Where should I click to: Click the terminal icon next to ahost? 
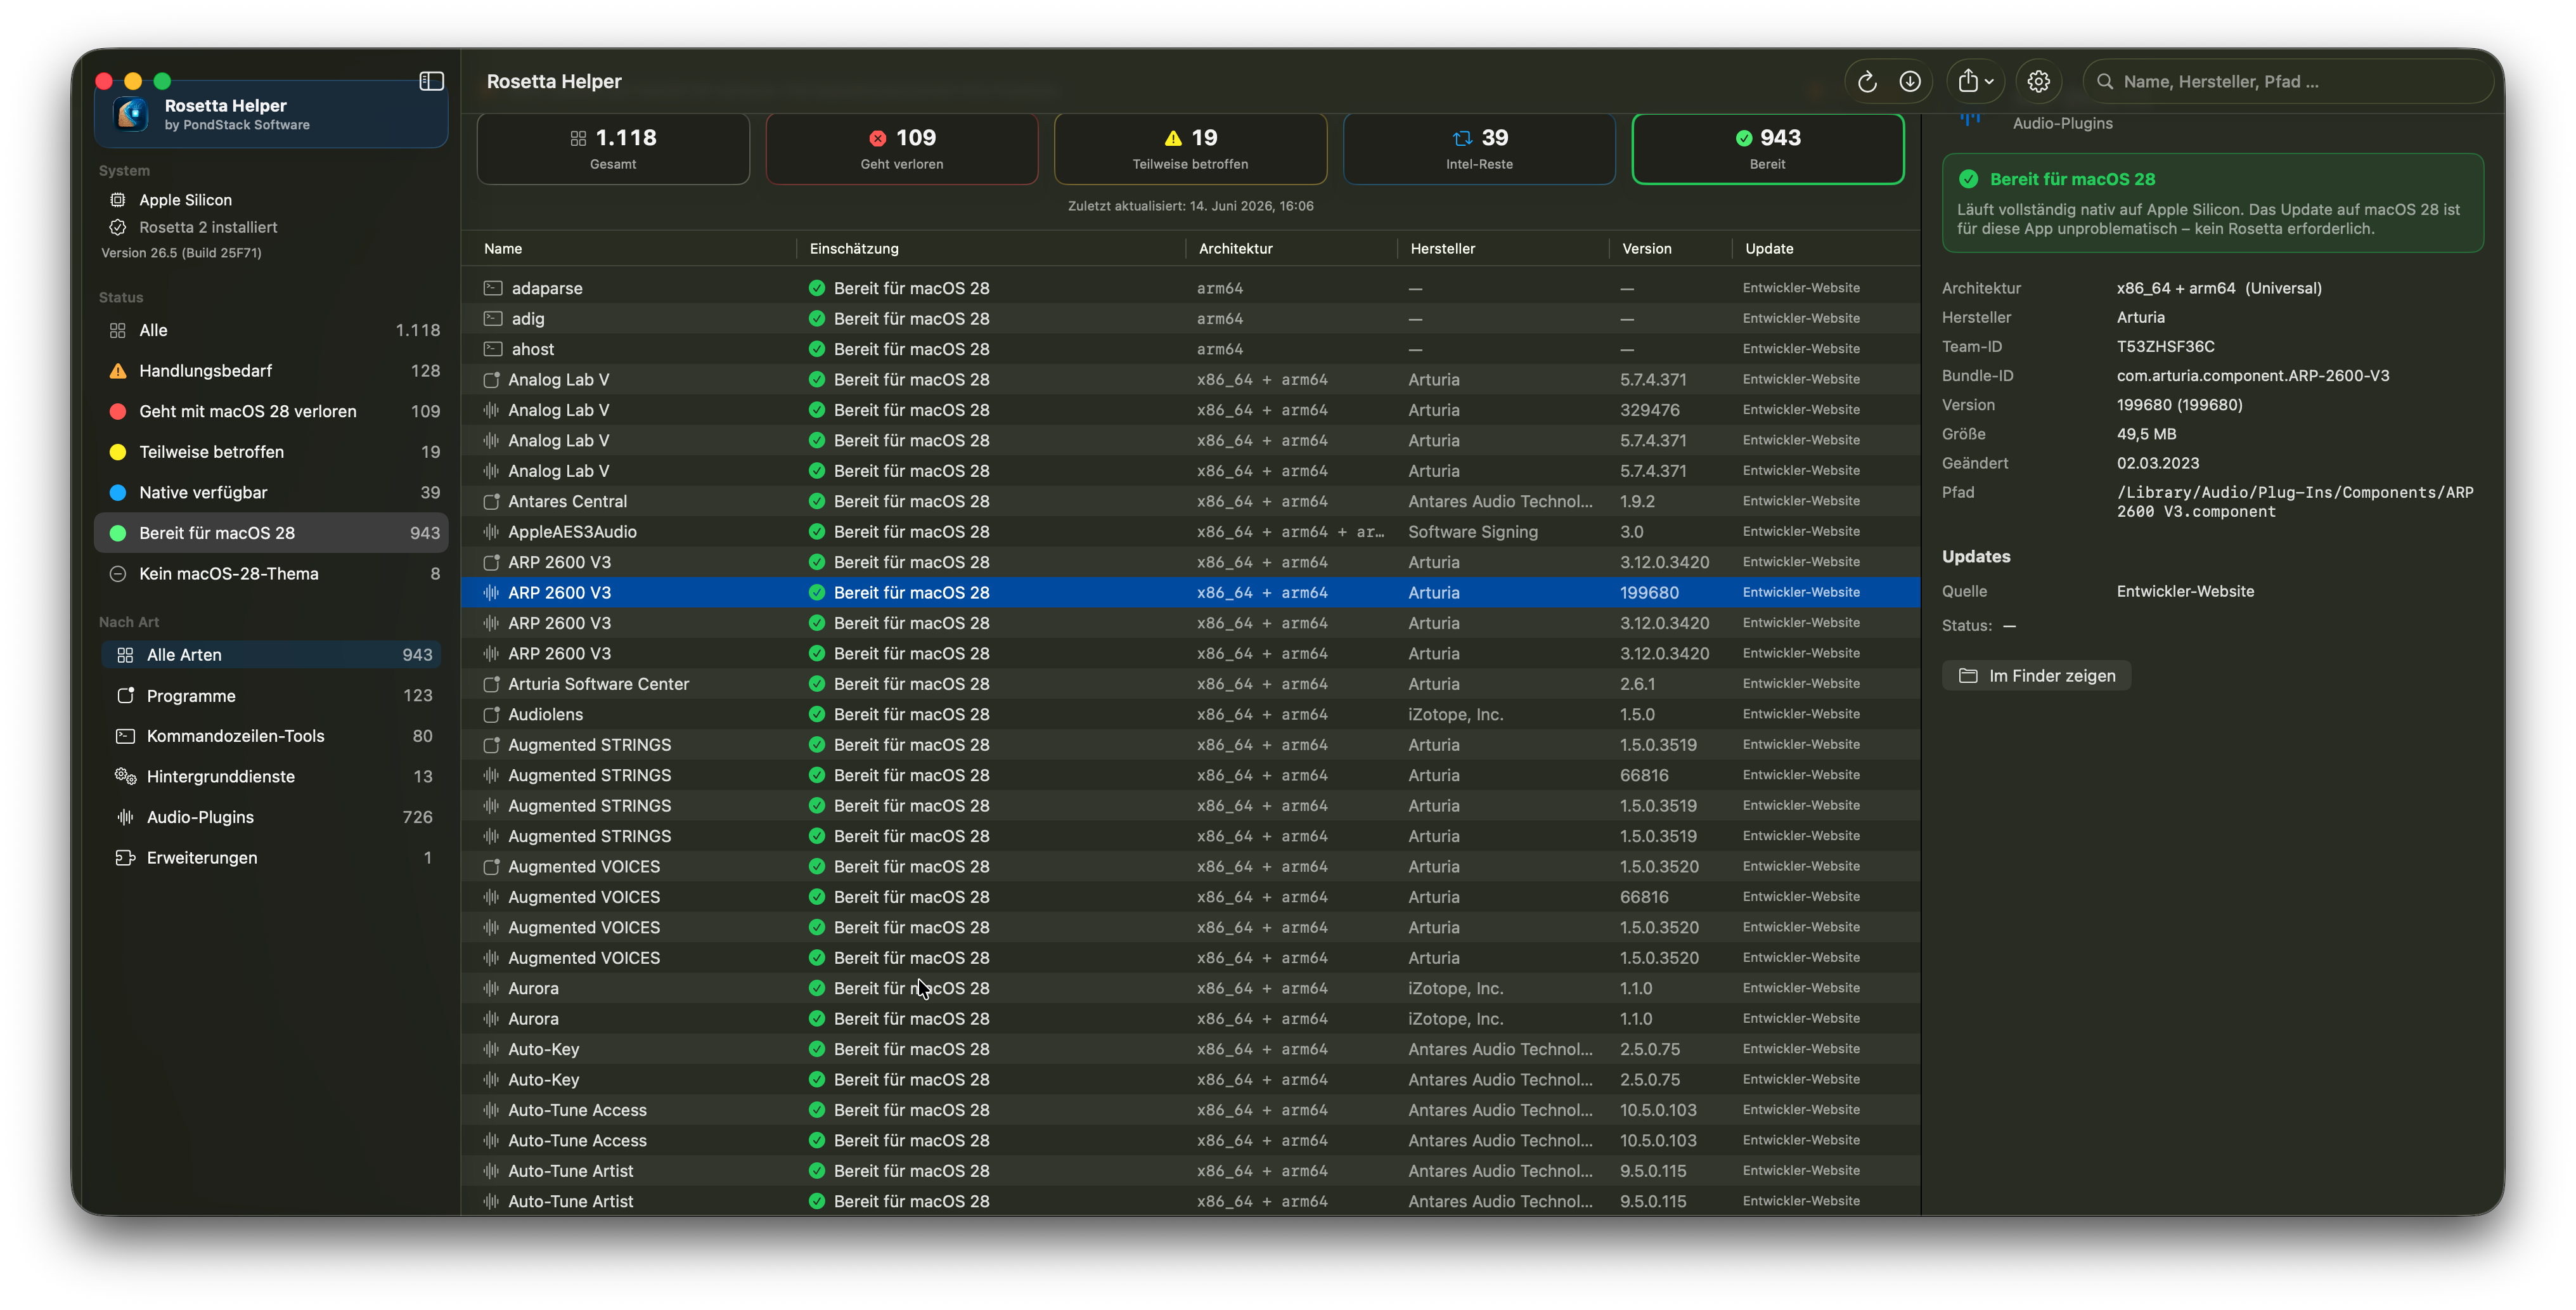pos(492,349)
